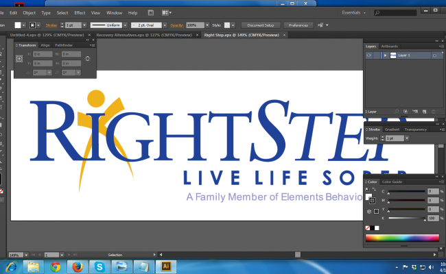The width and height of the screenshot is (446, 274).
Task: Open the Stroke panel flyout menu icon
Action: 441,129
